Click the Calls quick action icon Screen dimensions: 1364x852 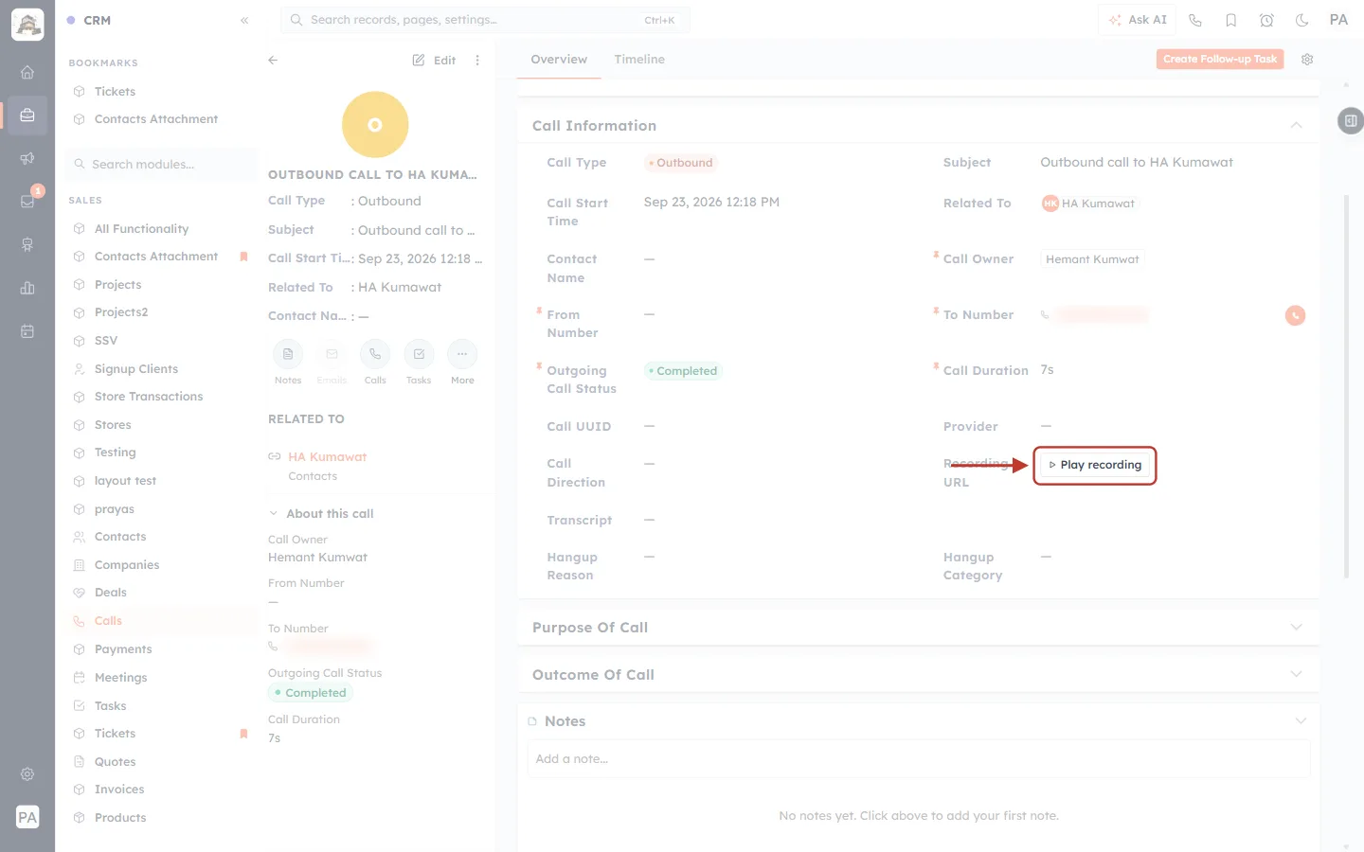[375, 354]
